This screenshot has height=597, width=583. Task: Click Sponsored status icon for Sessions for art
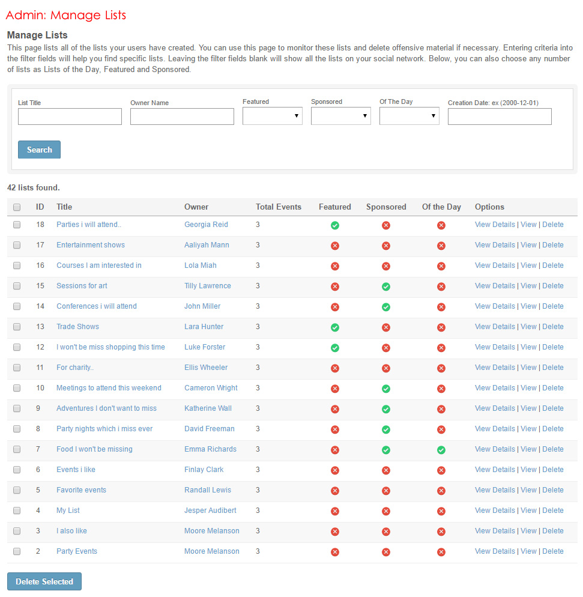click(x=386, y=286)
